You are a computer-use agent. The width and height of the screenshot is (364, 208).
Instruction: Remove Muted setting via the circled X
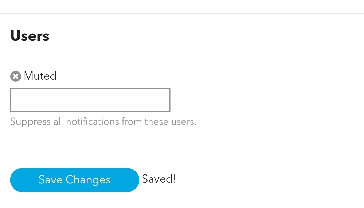[15, 76]
